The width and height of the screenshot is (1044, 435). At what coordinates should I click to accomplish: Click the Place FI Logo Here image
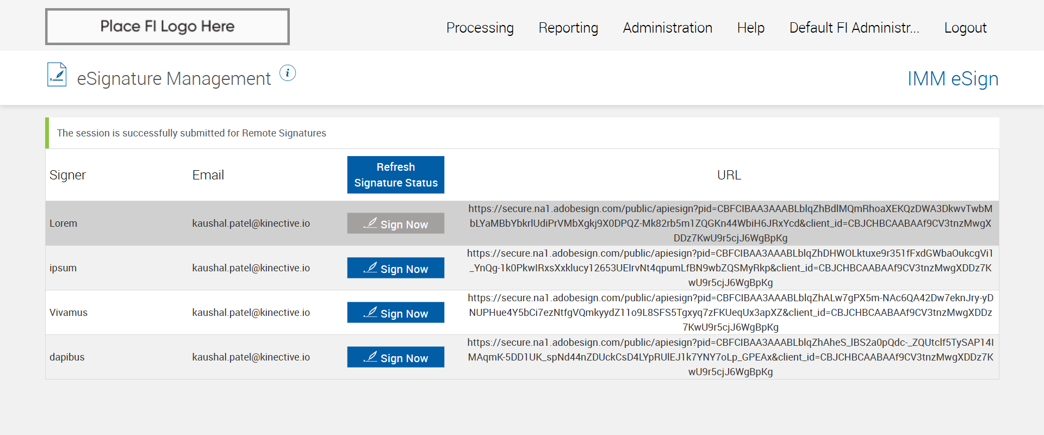tap(167, 27)
